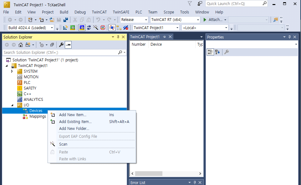The width and height of the screenshot is (301, 185).
Task: Click the Number column header
Action: click(139, 44)
